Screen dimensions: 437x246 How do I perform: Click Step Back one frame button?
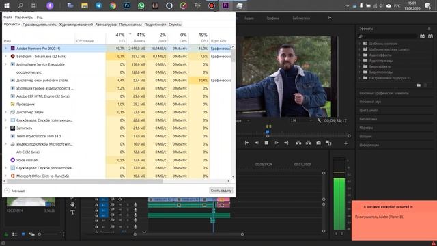[257, 143]
